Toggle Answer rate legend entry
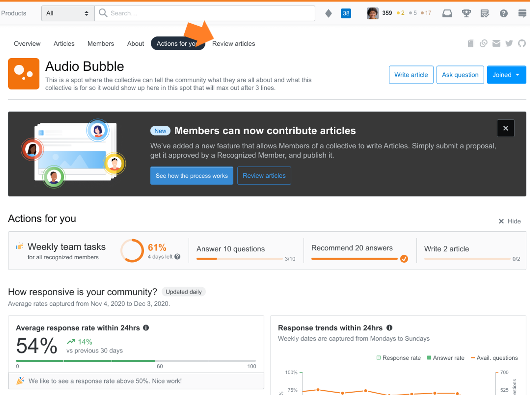 [x=445, y=358]
